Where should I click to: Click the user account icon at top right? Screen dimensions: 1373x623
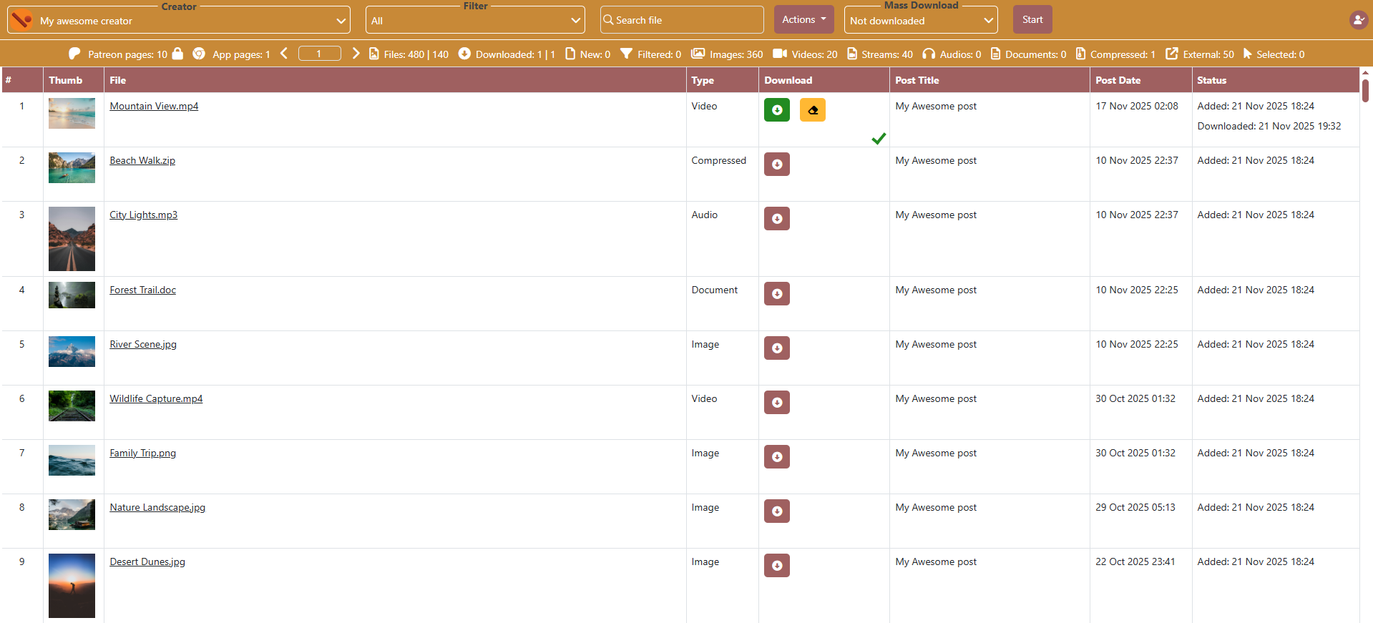click(x=1357, y=20)
